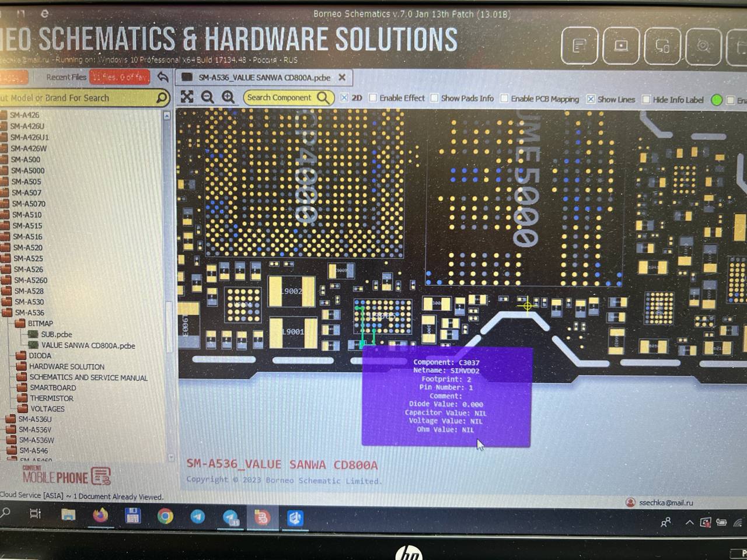The height and width of the screenshot is (560, 747).
Task: Click the second Telegram taskbar icon
Action: click(231, 517)
